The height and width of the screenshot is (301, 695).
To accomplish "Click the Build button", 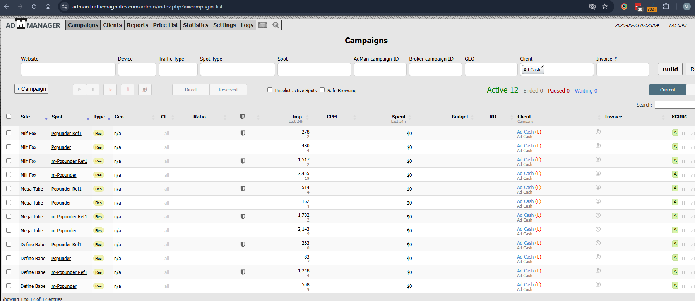I will 670,69.
